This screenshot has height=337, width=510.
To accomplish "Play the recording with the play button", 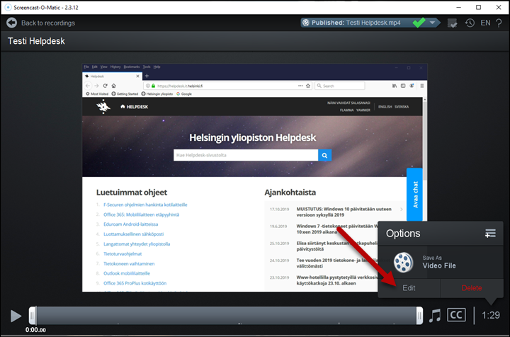I will click(16, 316).
